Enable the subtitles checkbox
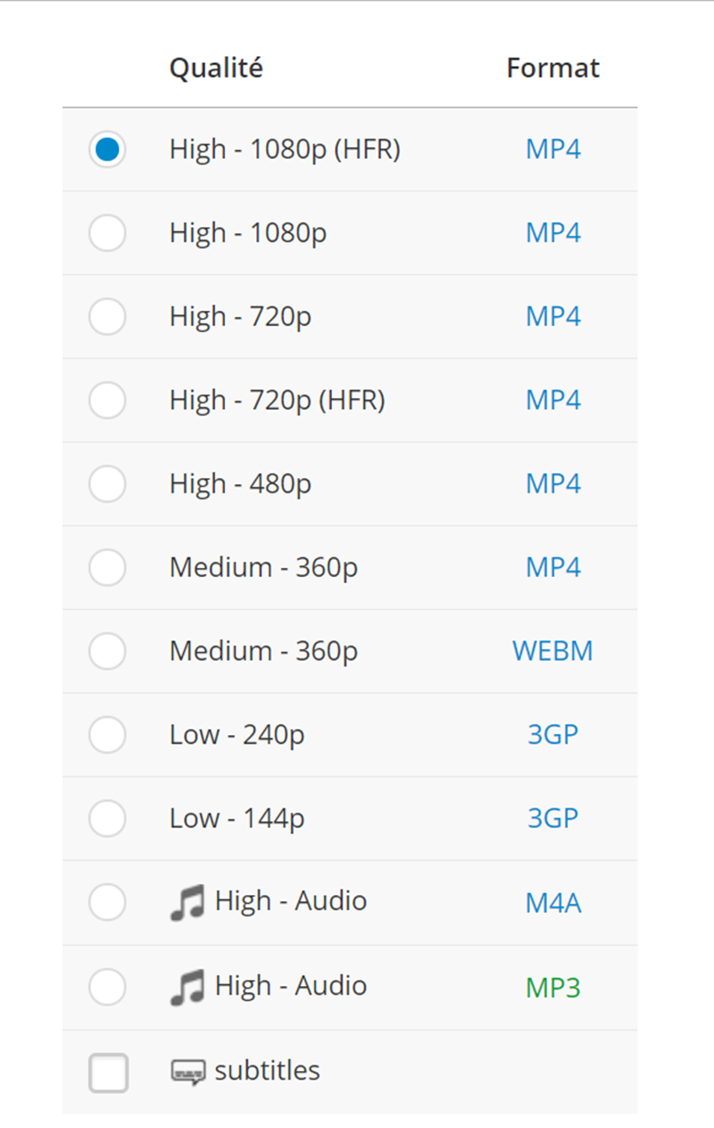 108,1072
